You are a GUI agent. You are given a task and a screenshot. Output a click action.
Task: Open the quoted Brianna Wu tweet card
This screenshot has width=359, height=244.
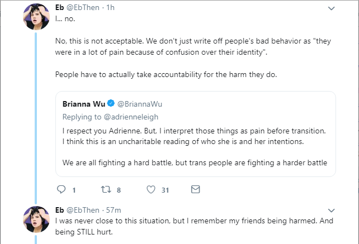pos(196,134)
